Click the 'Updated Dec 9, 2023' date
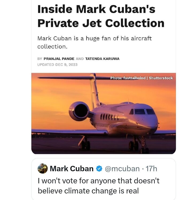 57,65
